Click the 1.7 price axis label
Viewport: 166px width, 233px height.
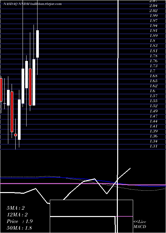click(x=152, y=71)
